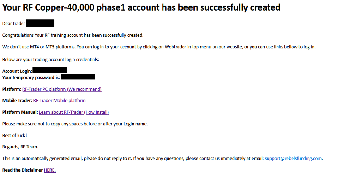This screenshot has height=178, width=356.
Task: Click the 'Best of luck!' text
Action: (x=14, y=135)
